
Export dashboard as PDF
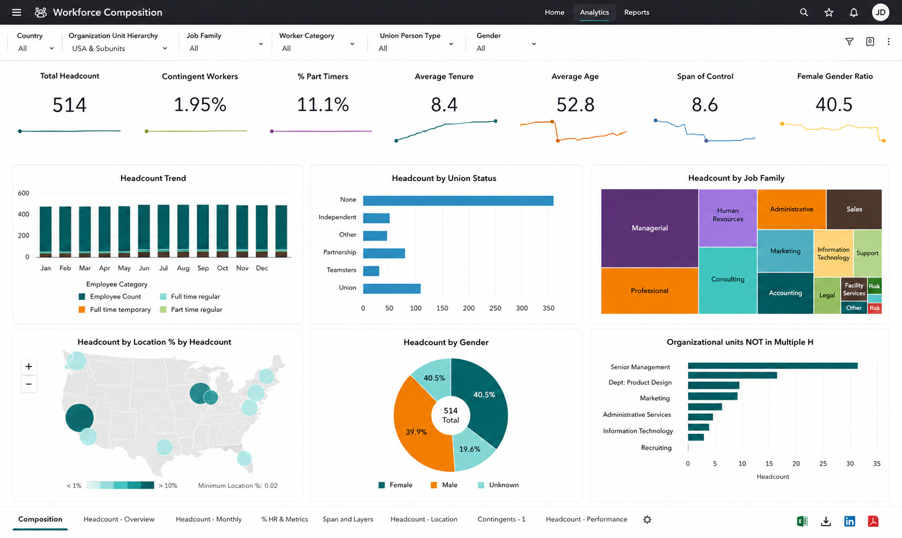(x=873, y=521)
